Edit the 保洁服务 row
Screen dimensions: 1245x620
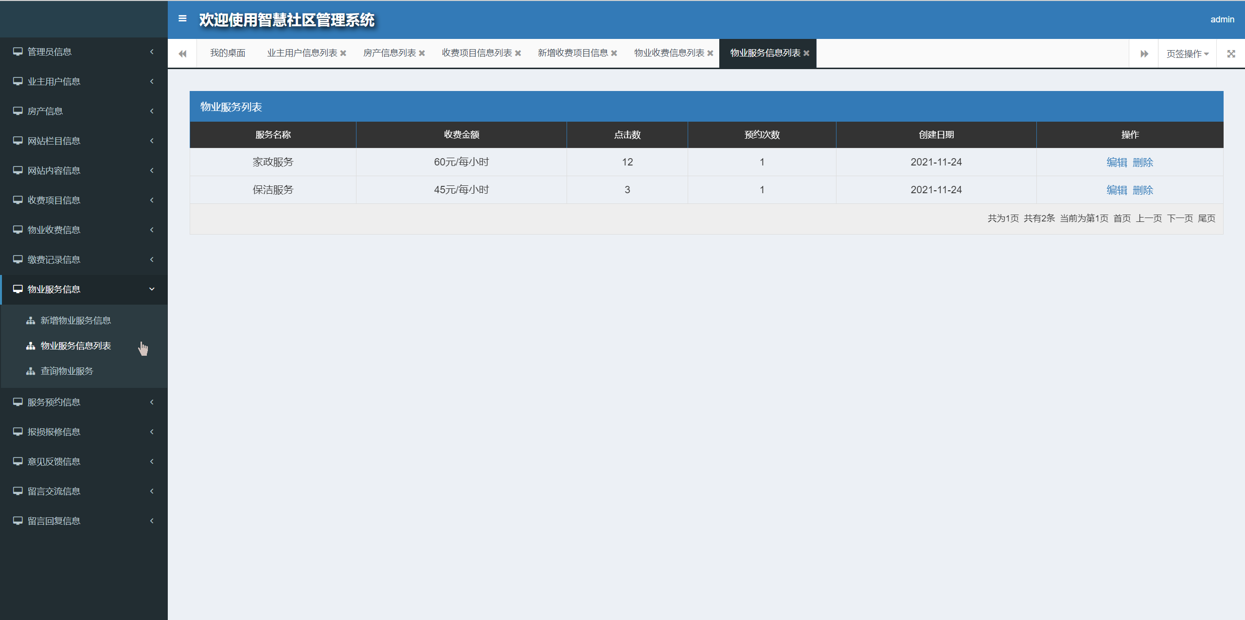(1117, 190)
